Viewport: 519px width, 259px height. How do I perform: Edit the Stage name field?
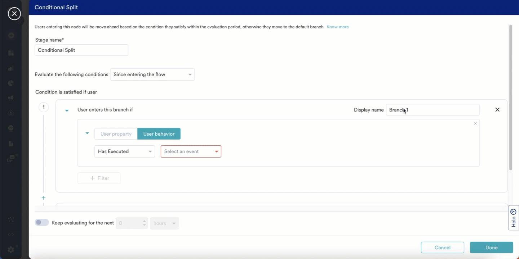click(x=81, y=50)
